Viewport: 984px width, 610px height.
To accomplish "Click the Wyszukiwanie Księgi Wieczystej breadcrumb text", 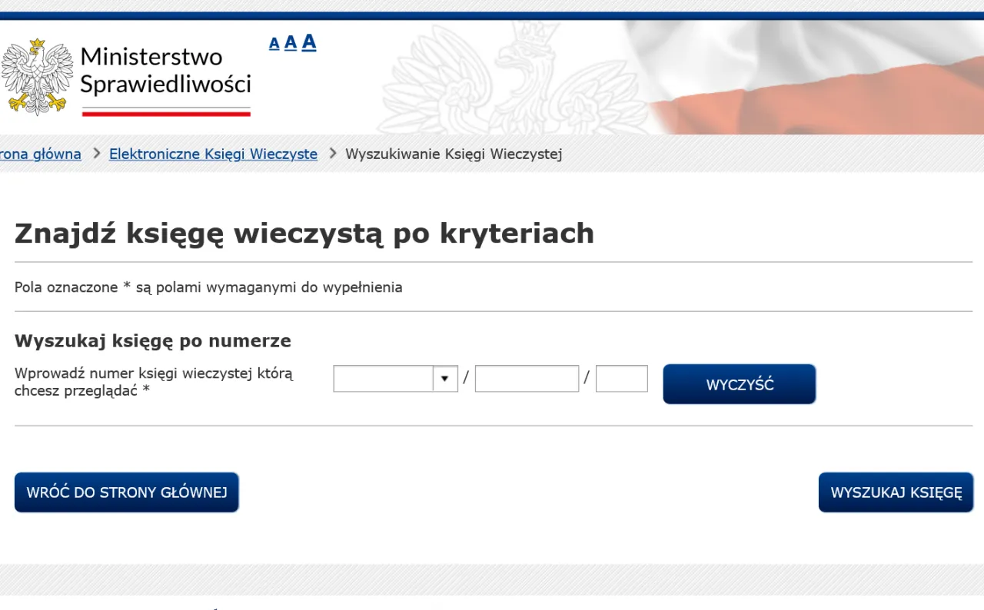I will tap(454, 154).
